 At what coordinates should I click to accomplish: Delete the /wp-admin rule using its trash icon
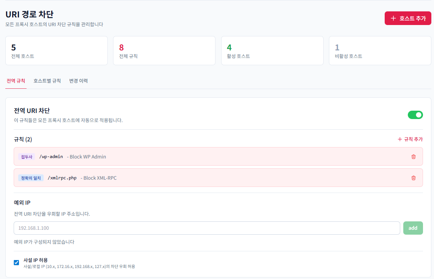[414, 156]
